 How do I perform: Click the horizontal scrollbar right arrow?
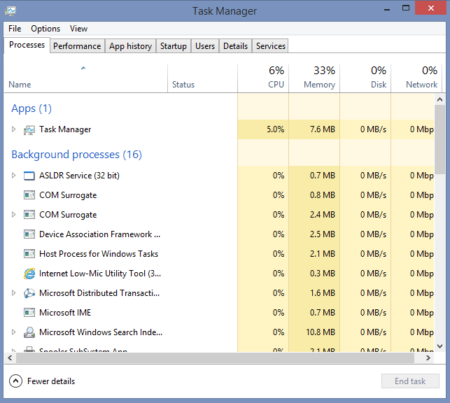[x=428, y=358]
